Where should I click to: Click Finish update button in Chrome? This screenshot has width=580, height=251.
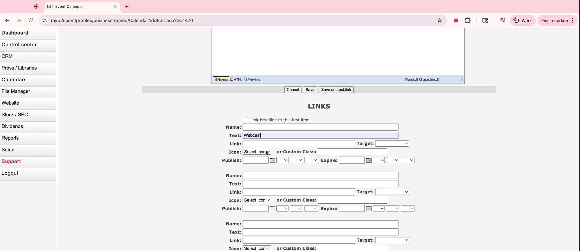[x=557, y=21]
